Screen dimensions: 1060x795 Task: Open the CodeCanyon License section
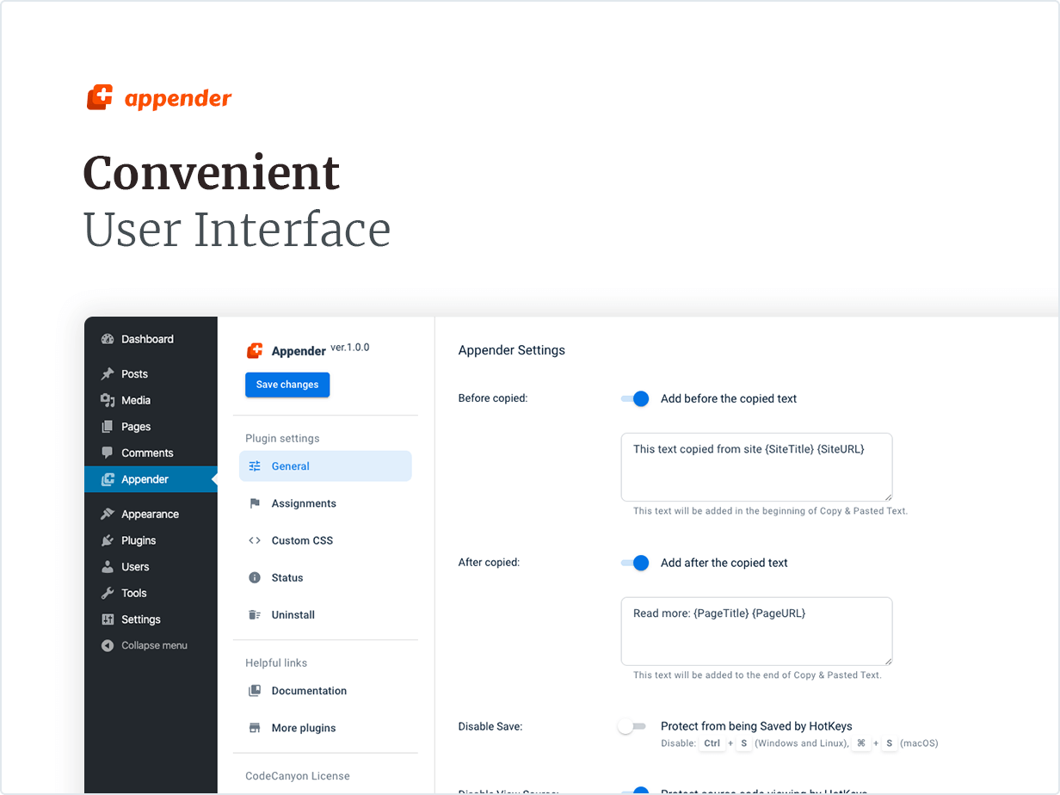[297, 775]
